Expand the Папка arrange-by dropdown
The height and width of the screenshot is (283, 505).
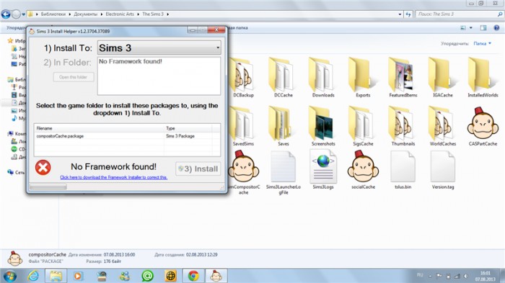(482, 43)
